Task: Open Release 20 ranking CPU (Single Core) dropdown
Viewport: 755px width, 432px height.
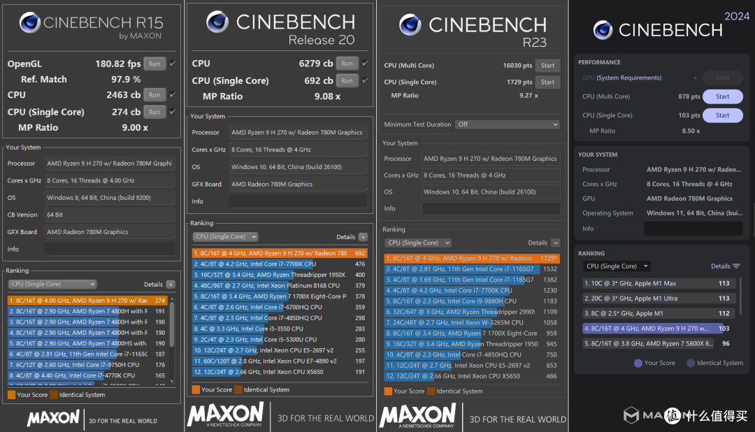Action: (225, 236)
